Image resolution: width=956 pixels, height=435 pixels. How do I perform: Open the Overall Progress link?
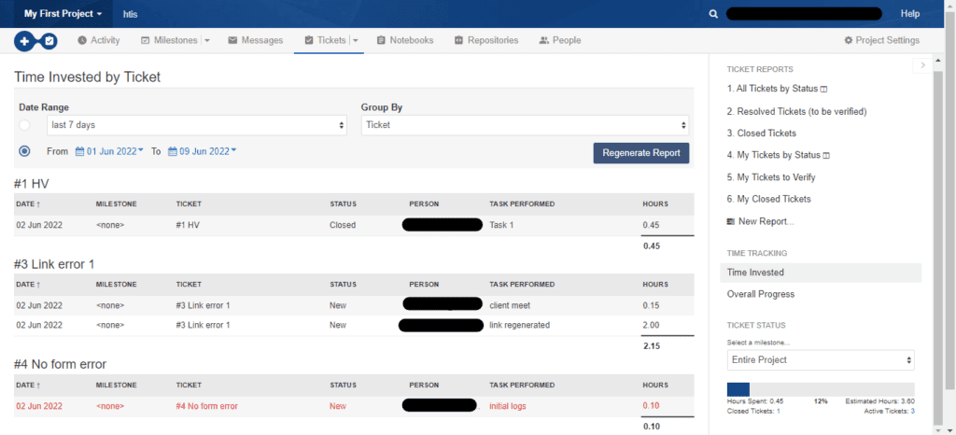click(761, 294)
